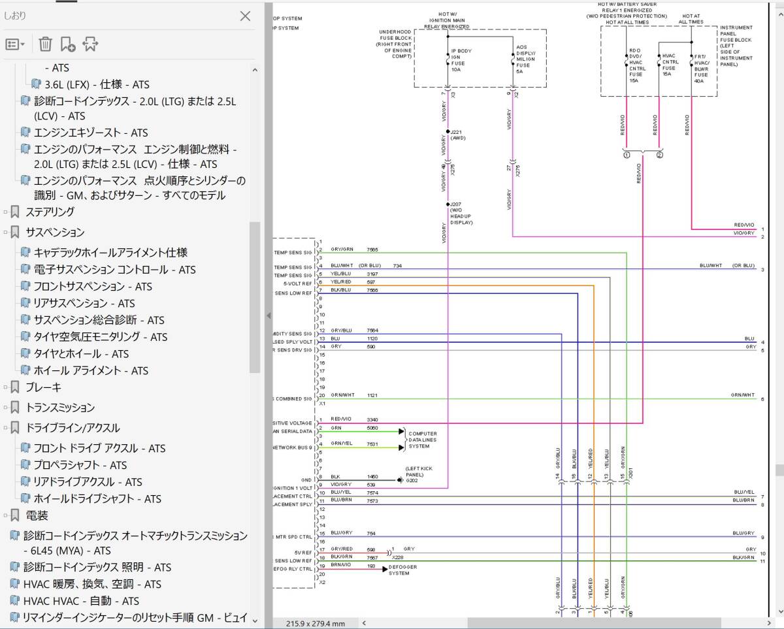Click the find current bookmark icon
This screenshot has width=784, height=629.
[90, 44]
